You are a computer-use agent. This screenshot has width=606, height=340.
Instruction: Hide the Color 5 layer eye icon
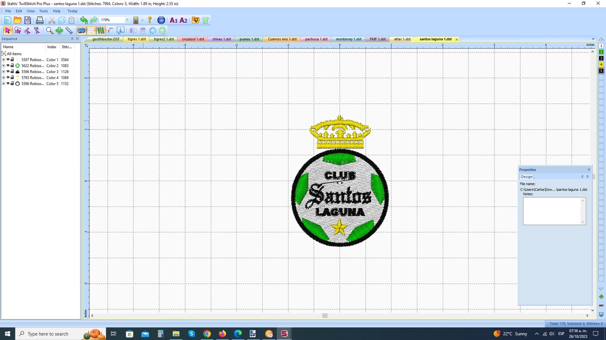point(8,84)
